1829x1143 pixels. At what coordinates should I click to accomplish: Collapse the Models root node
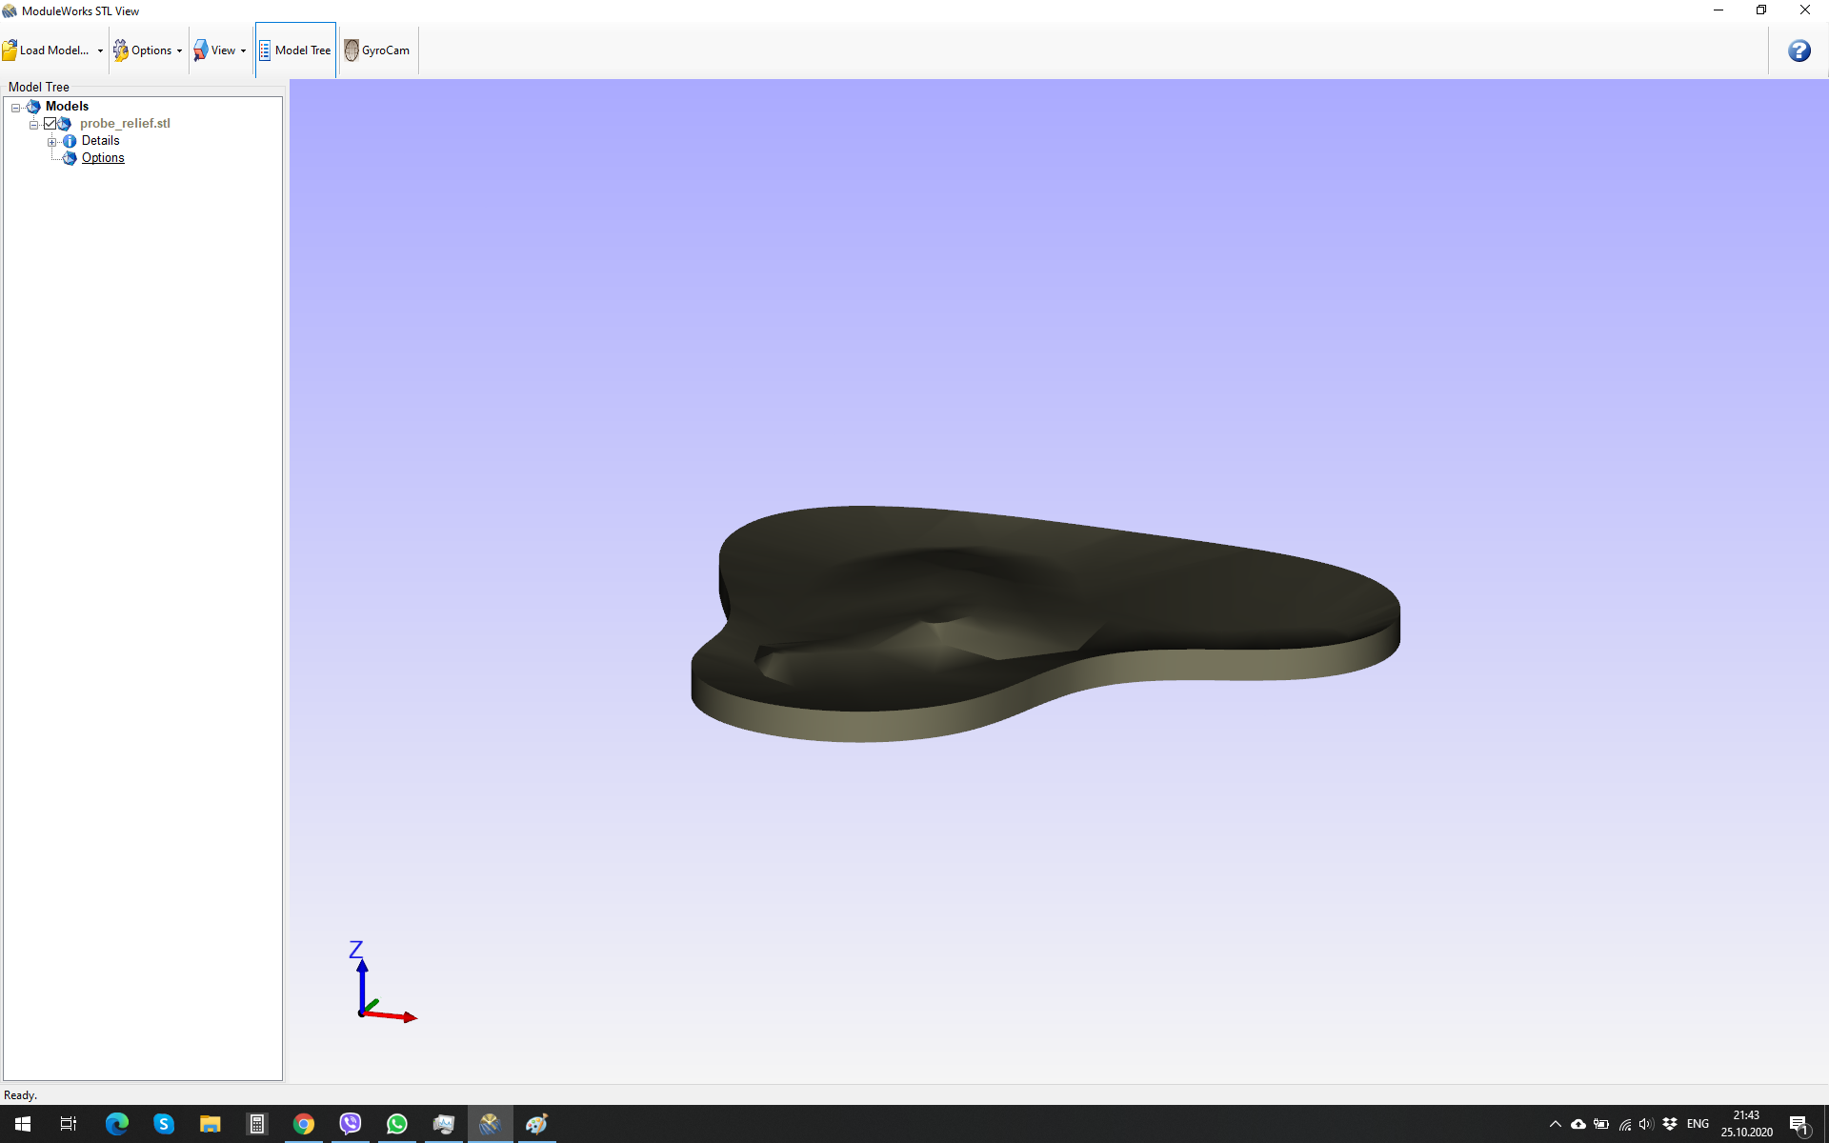pos(16,107)
